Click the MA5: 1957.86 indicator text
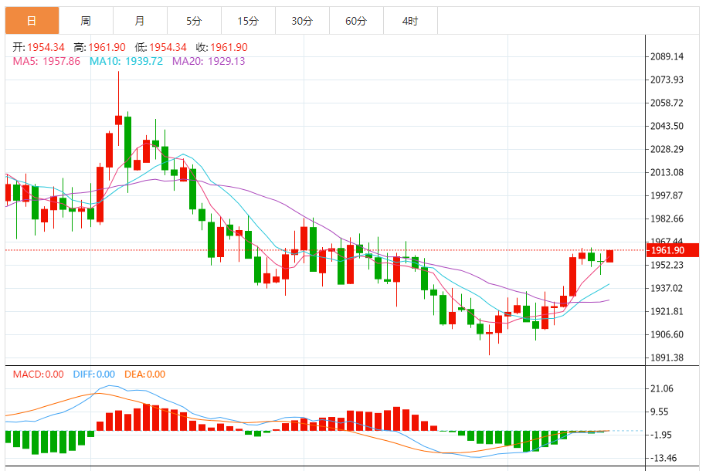Image resolution: width=706 pixels, height=471 pixels. pyautogui.click(x=46, y=61)
